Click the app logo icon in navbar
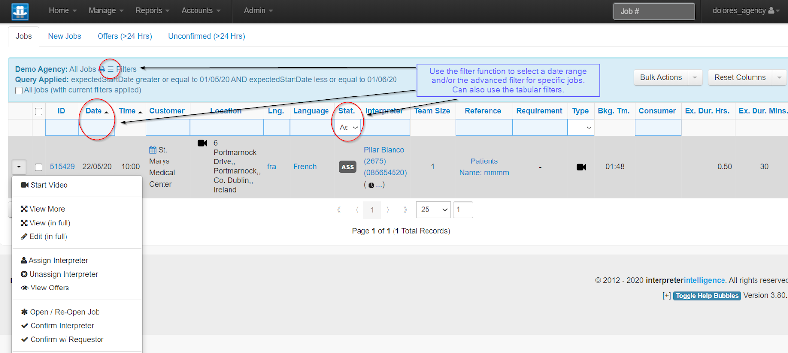788x353 pixels. pyautogui.click(x=20, y=11)
